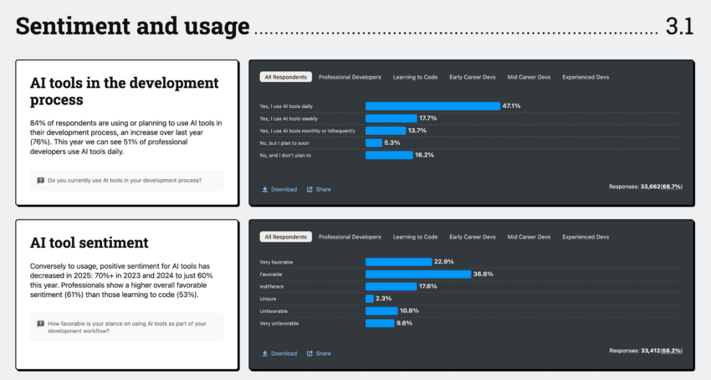Click the Share icon in the sentiment chart
711x380 pixels.
(309, 353)
